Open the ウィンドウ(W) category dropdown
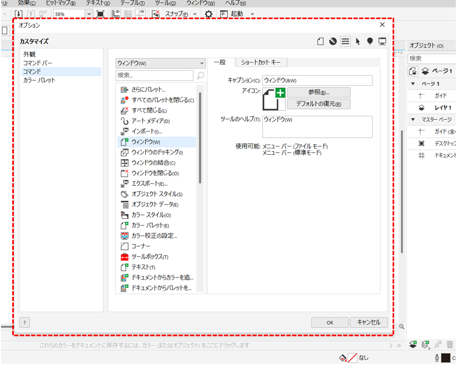The image size is (458, 366). coord(201,63)
